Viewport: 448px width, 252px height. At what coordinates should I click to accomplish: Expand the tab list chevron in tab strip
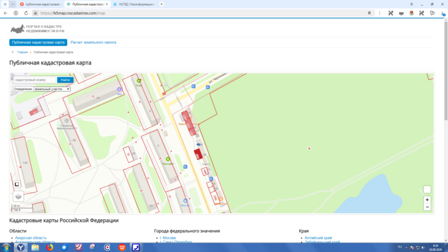[13, 5]
